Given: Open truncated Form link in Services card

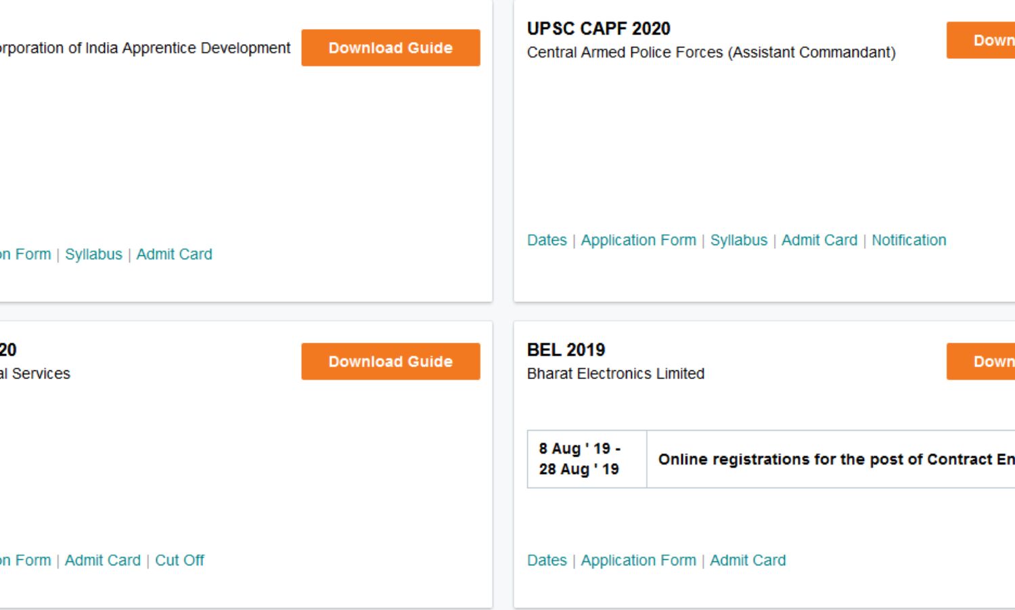Looking at the screenshot, I should (25, 561).
